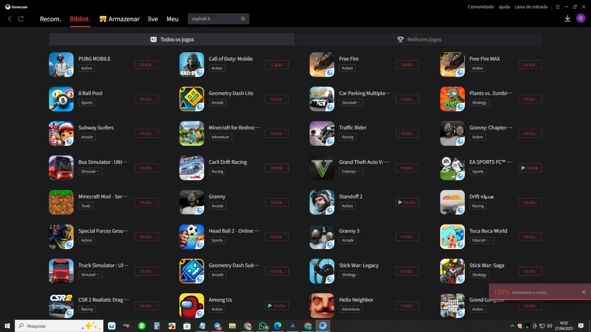Open caixa de entrada inbox
Image resolution: width=591 pixels, height=332 pixels.
(x=531, y=7)
